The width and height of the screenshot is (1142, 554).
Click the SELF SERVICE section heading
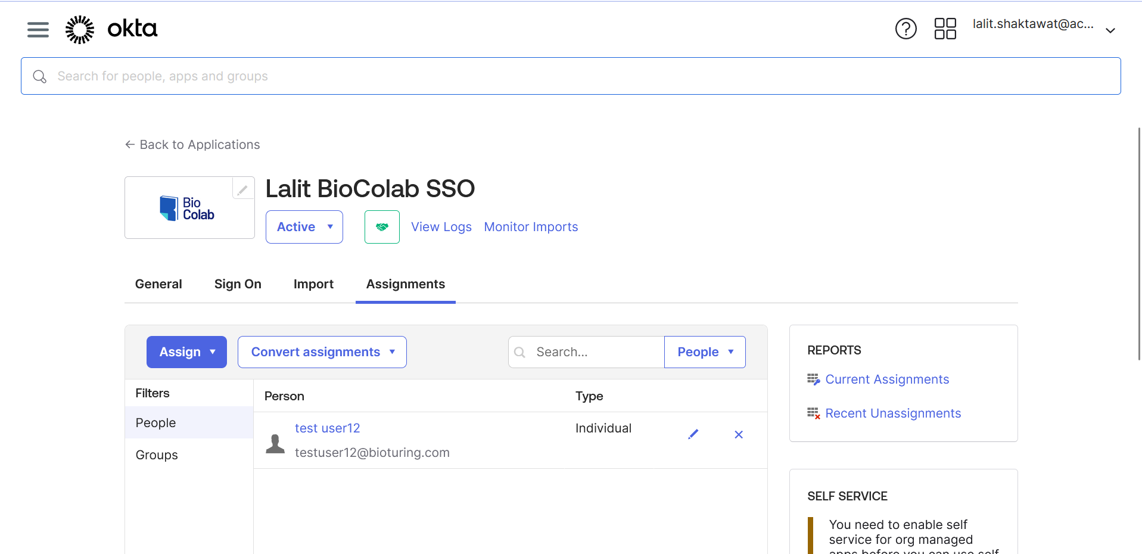tap(847, 496)
